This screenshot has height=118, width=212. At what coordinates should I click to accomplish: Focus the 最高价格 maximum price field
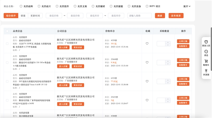[x=75, y=16]
